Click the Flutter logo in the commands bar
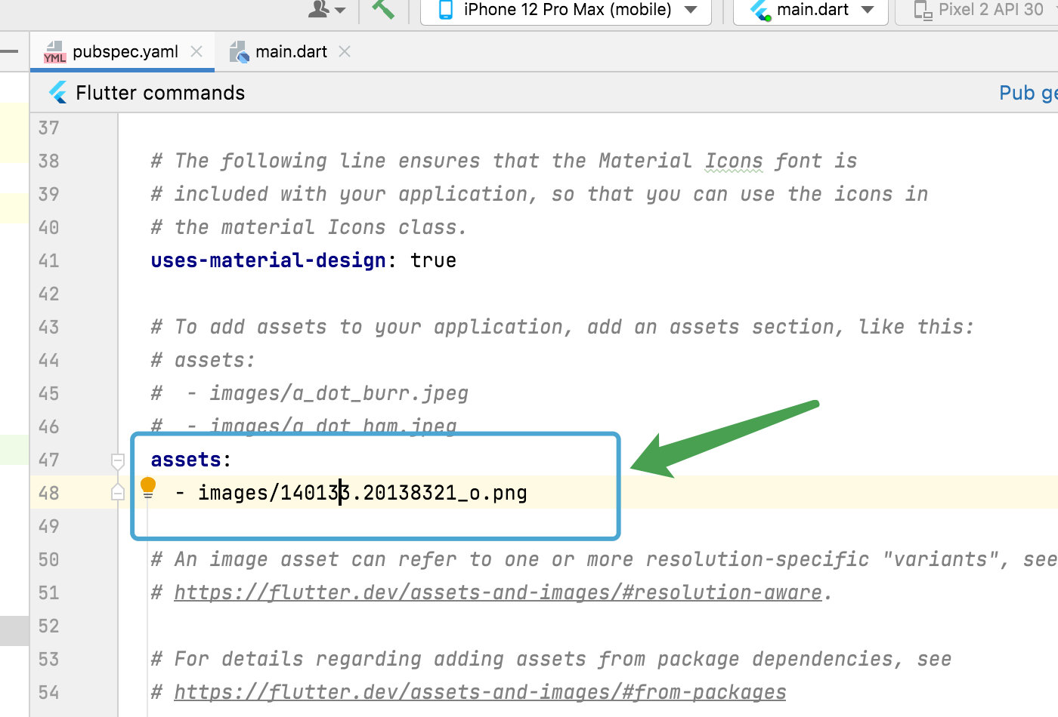 (x=57, y=92)
